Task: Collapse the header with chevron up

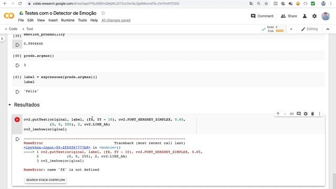Action: point(328,29)
